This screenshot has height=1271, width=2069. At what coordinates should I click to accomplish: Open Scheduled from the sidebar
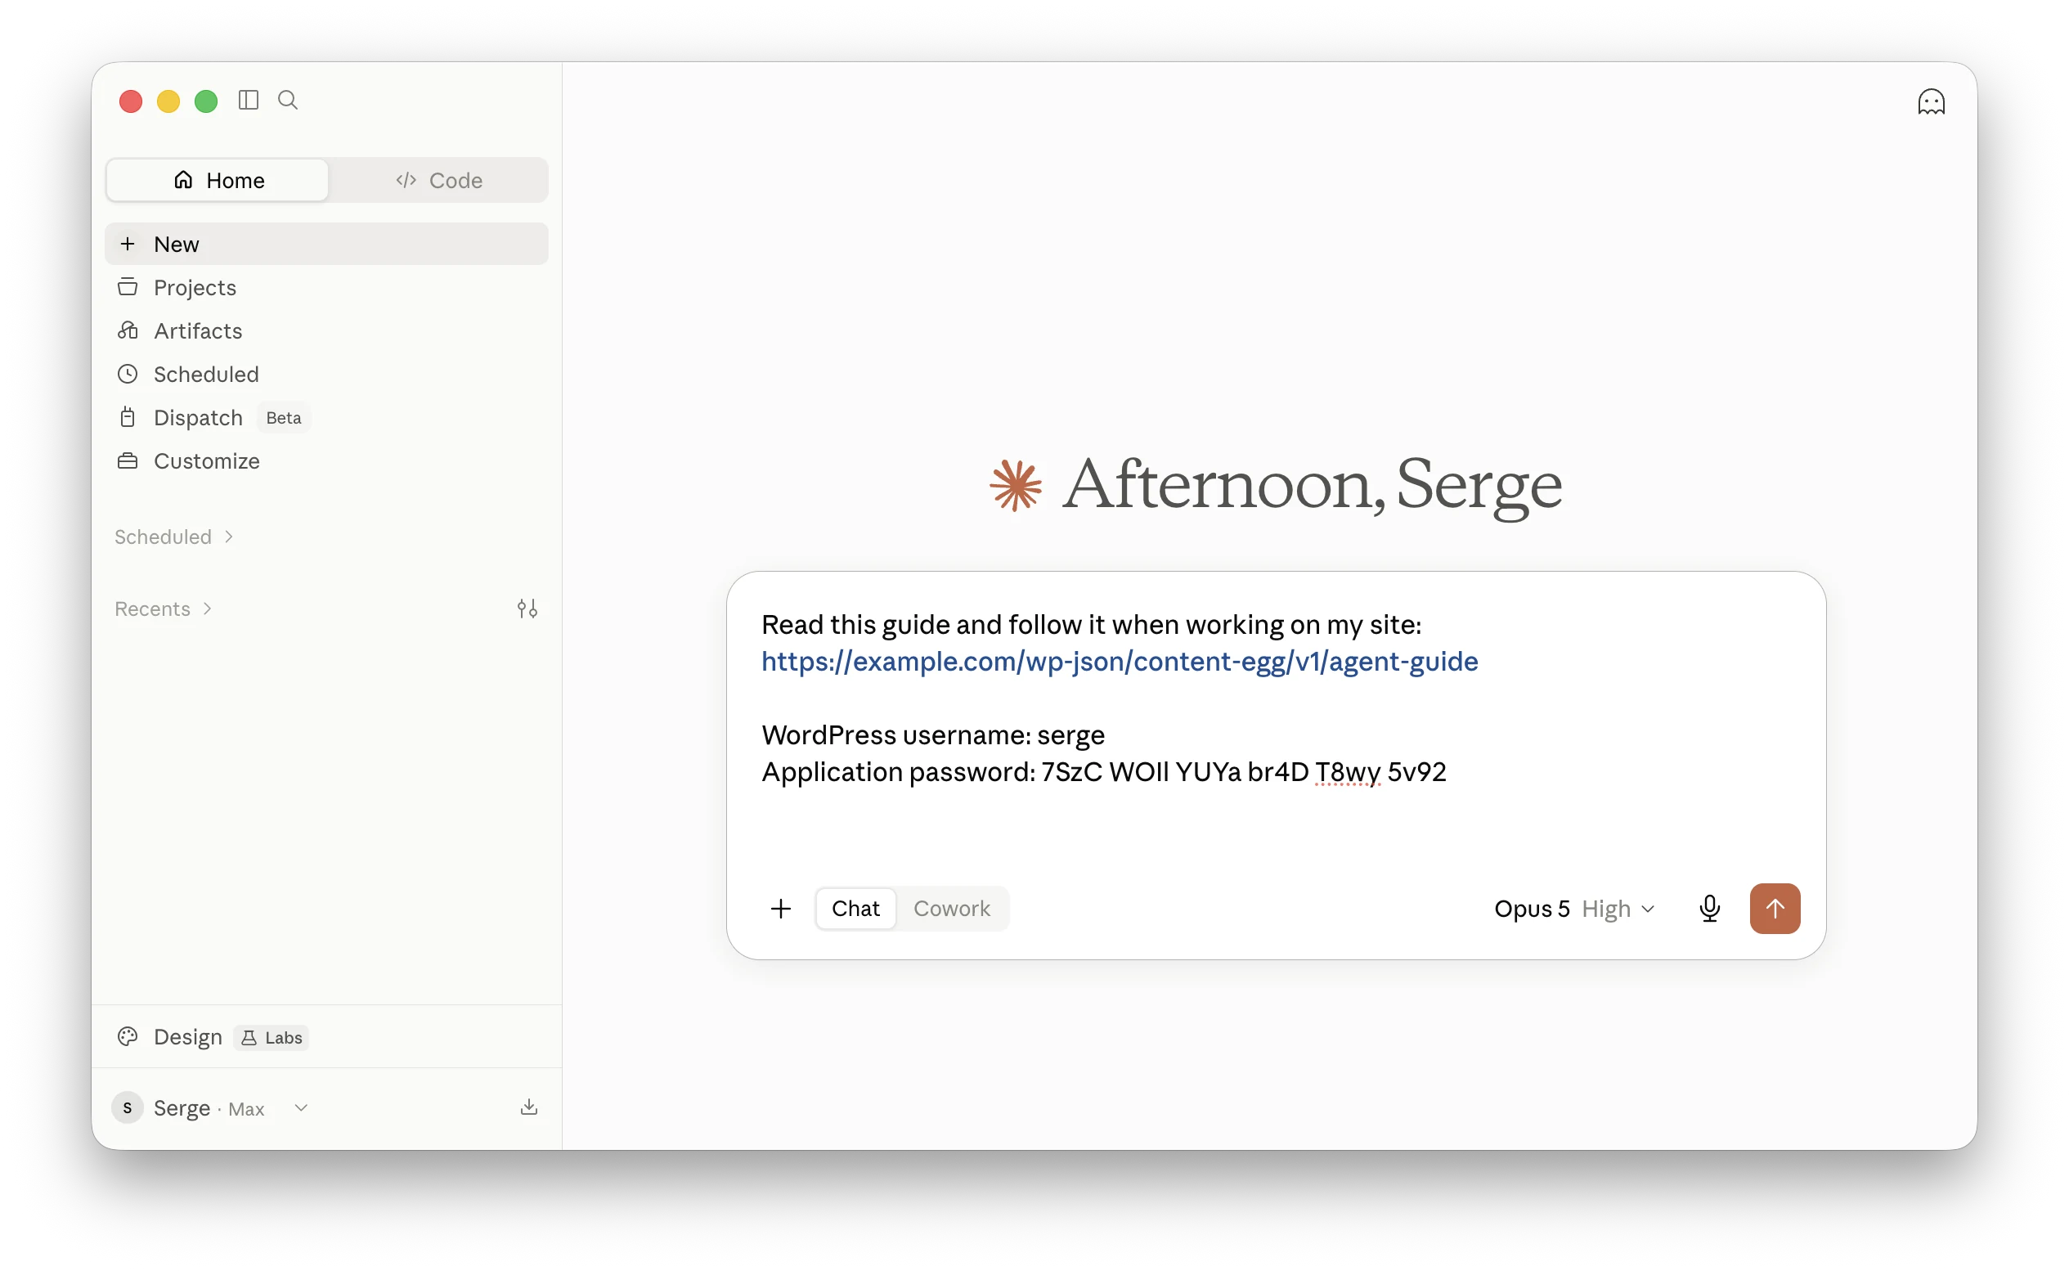pyautogui.click(x=327, y=374)
